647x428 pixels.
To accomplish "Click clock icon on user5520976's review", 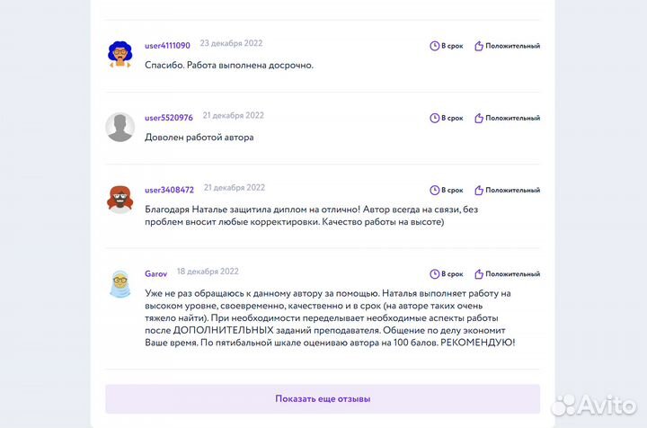I will coord(434,118).
